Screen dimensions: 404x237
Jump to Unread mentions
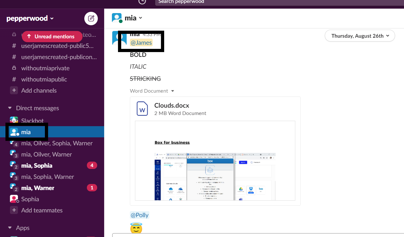pyautogui.click(x=51, y=36)
